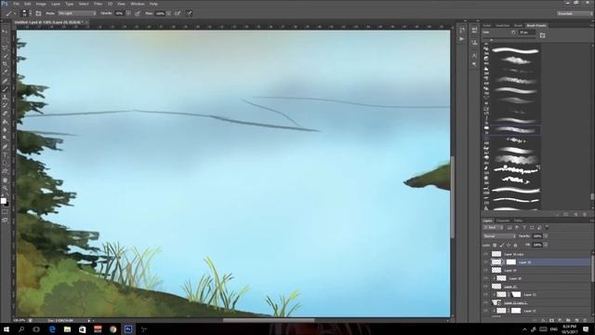The image size is (595, 335).
Task: Open the Character panel icon
Action: click(474, 56)
